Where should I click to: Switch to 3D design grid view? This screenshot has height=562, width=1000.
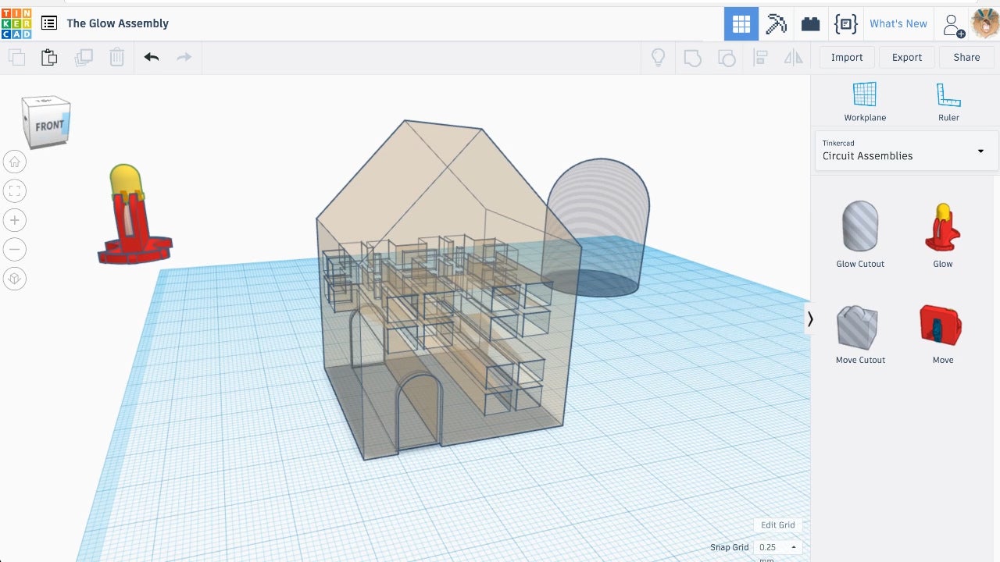(x=741, y=23)
